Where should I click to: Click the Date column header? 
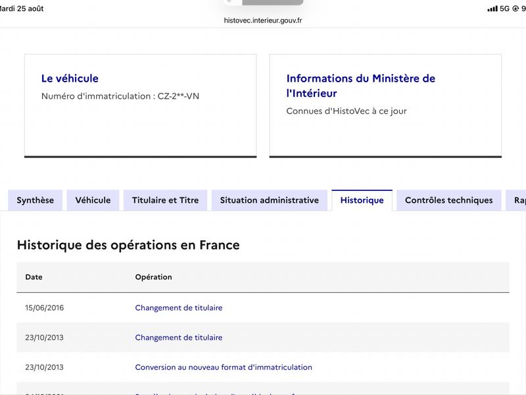point(34,277)
